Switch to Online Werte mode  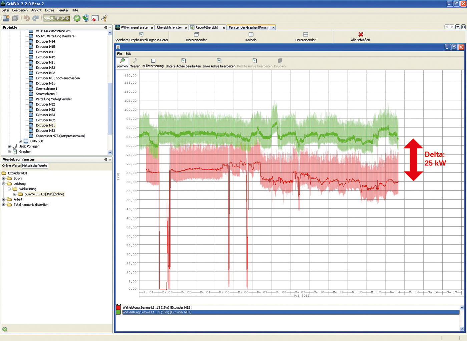pyautogui.click(x=11, y=166)
